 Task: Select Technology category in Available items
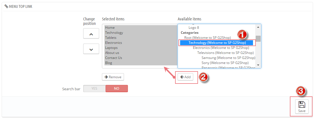tap(217, 43)
